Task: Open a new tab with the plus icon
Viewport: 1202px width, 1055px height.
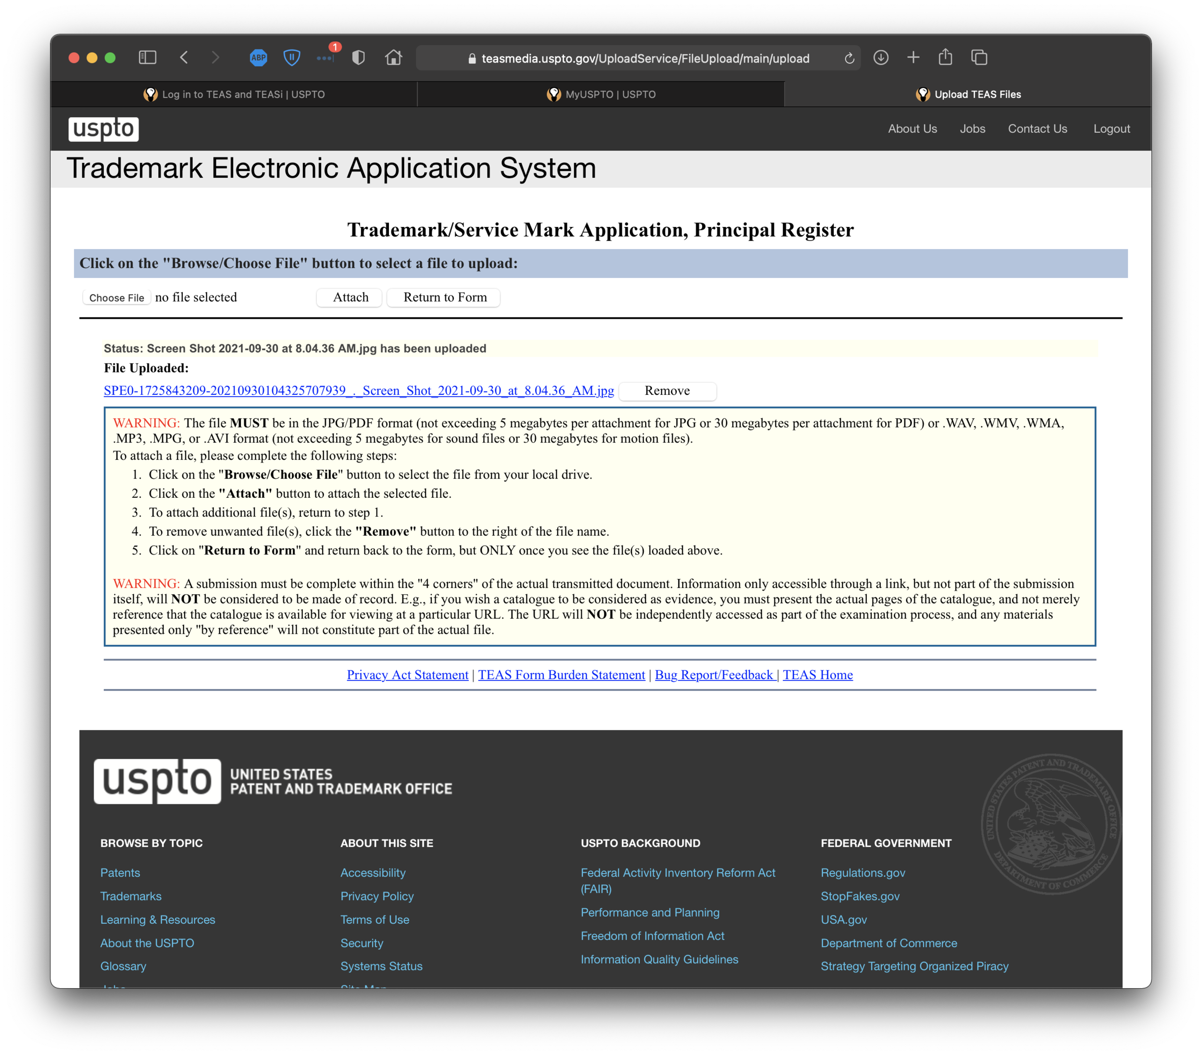Action: (913, 57)
